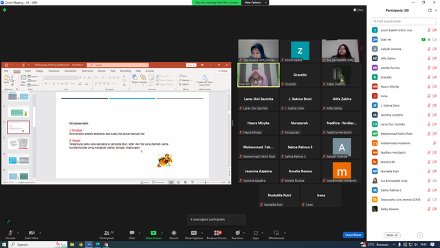Toggle Italic formatting in PowerPoint

[x=50, y=83]
